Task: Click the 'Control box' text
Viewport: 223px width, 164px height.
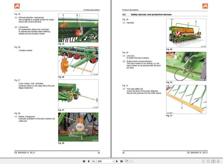Action: click(23, 27)
